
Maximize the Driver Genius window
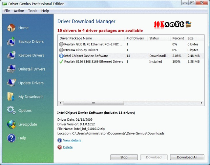tap(192, 3)
